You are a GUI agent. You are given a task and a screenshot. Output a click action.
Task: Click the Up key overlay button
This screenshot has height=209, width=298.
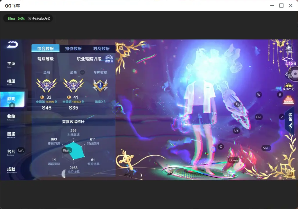tap(236, 131)
